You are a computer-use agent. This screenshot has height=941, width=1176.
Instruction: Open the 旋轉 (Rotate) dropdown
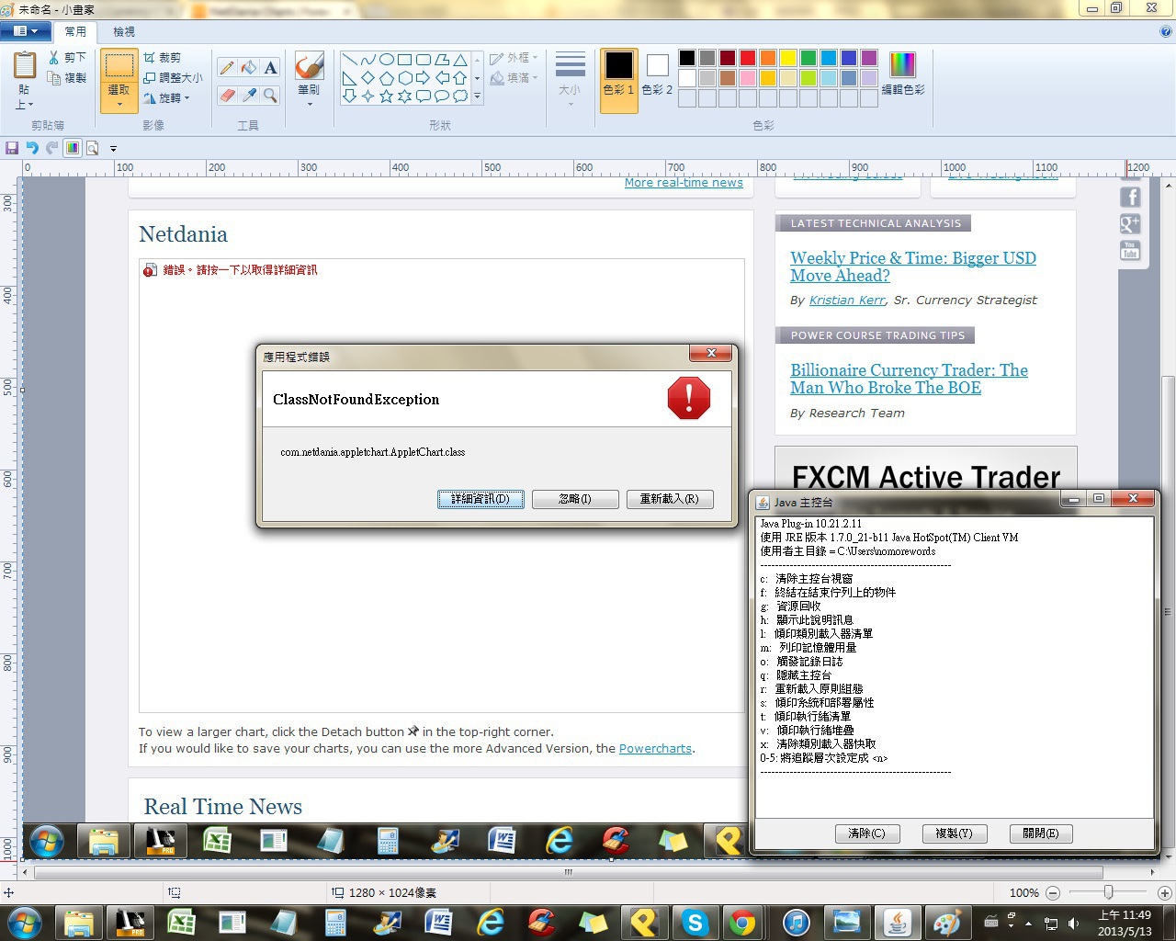click(167, 97)
